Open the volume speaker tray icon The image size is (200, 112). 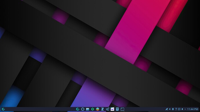(x=170, y=109)
